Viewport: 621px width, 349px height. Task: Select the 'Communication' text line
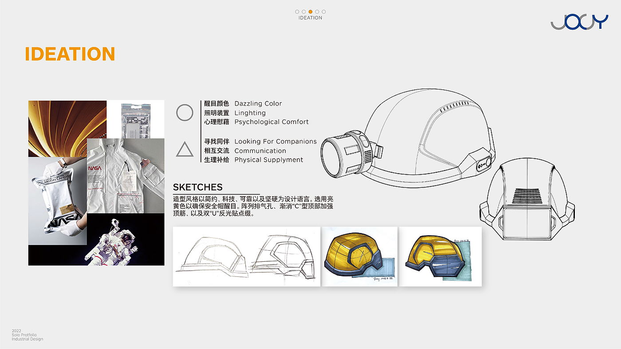[260, 151]
